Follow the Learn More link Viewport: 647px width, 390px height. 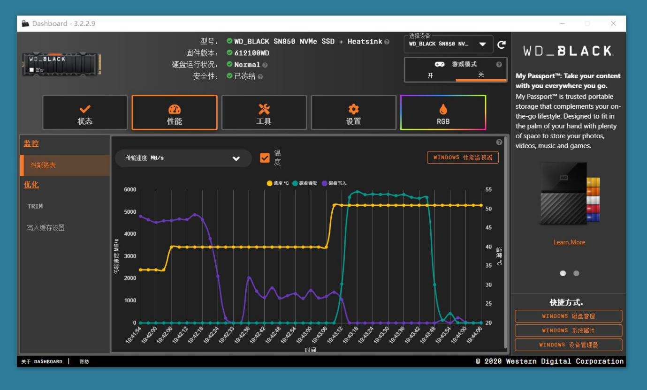pyautogui.click(x=569, y=242)
